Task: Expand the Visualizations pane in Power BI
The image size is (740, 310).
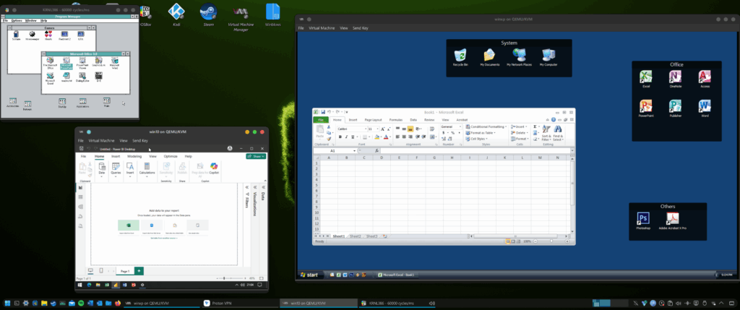Action: click(255, 187)
